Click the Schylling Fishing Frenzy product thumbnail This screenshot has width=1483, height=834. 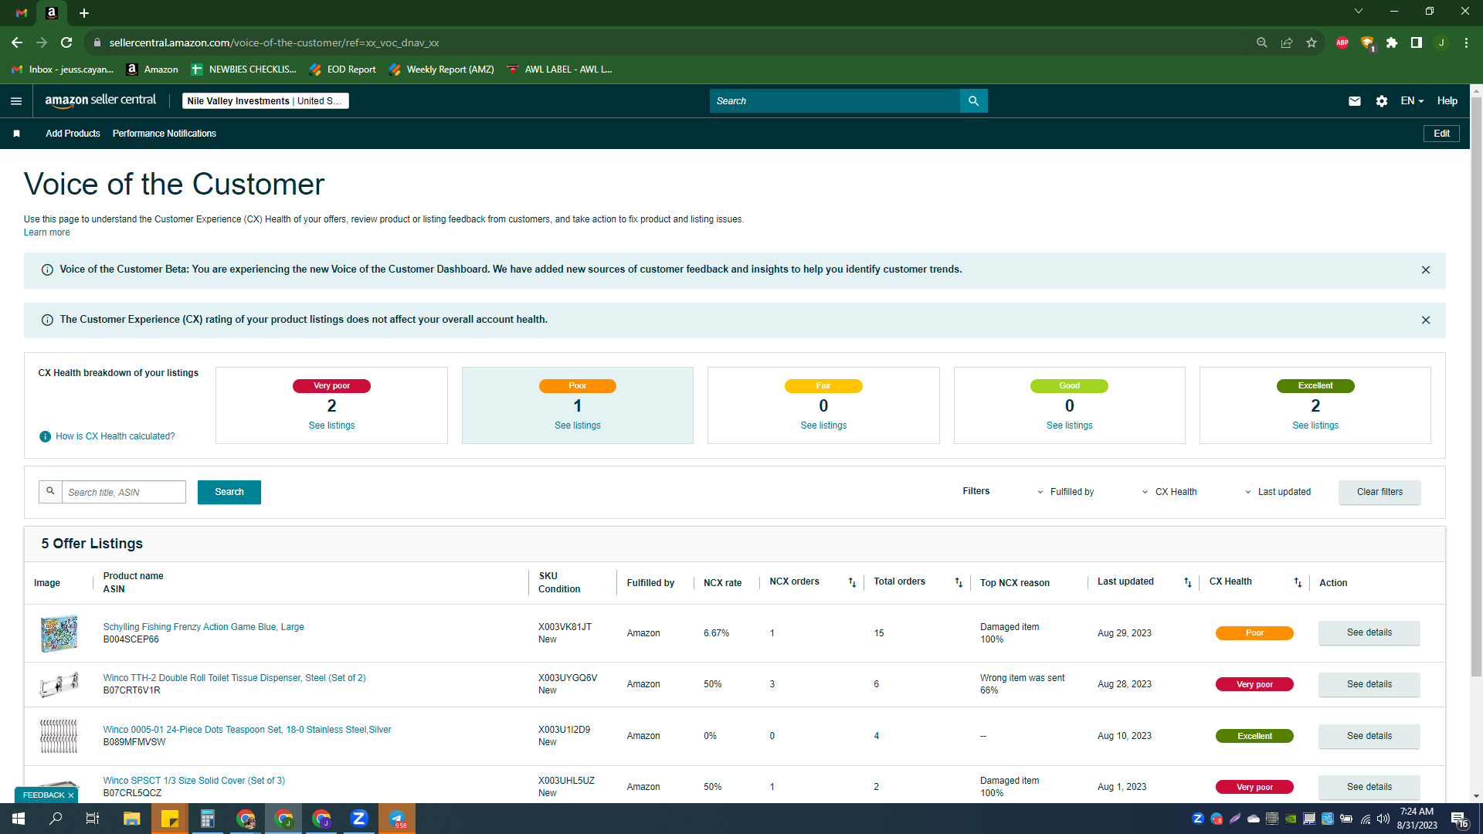click(x=59, y=634)
